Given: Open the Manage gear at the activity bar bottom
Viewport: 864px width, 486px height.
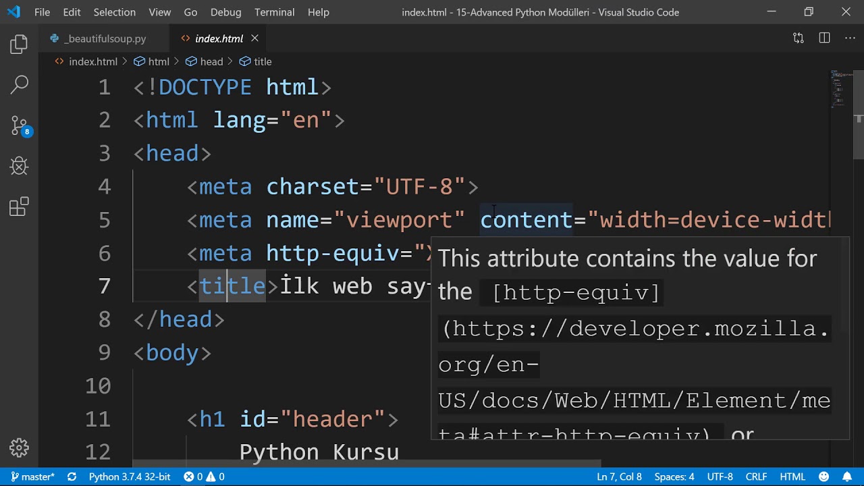Looking at the screenshot, I should (x=19, y=447).
